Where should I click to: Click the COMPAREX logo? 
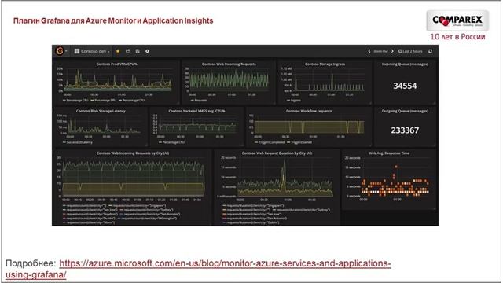click(457, 20)
